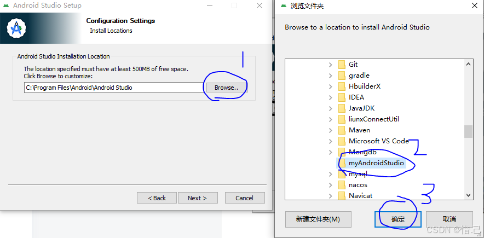Expand the HbuilderX folder chevron
This screenshot has height=238, width=484.
[331, 86]
